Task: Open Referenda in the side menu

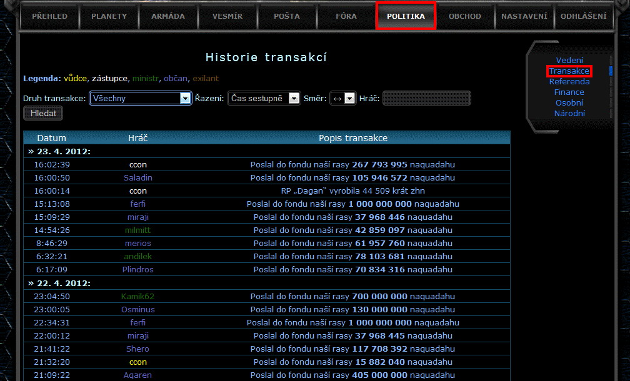Action: point(569,82)
